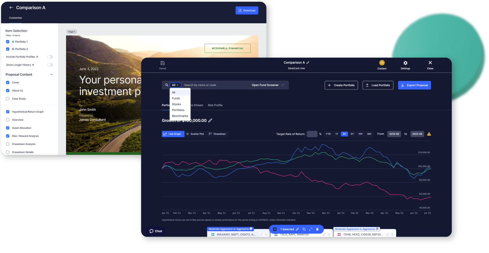Open Settings from the top bar
The image size is (489, 253).
click(x=405, y=65)
